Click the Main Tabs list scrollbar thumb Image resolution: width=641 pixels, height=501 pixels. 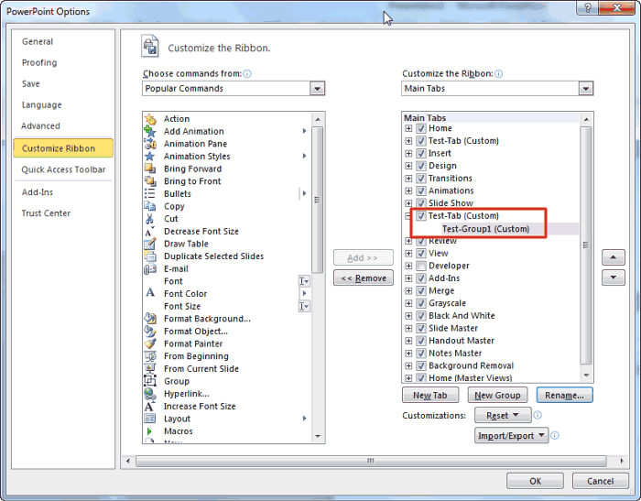(586, 245)
